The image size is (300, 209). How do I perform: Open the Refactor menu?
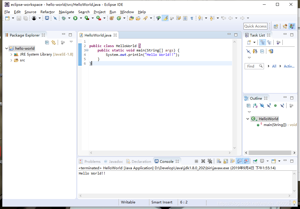(x=47, y=12)
